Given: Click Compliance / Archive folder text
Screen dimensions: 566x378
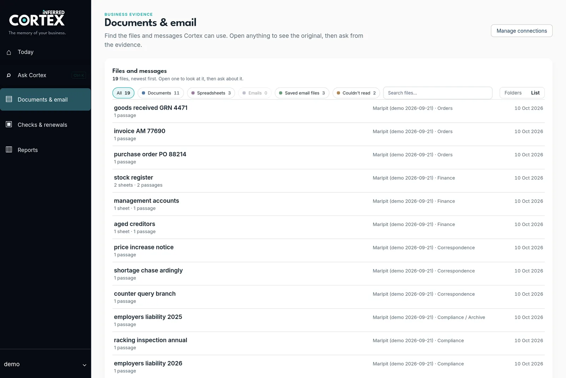Looking at the screenshot, I should pos(461,317).
